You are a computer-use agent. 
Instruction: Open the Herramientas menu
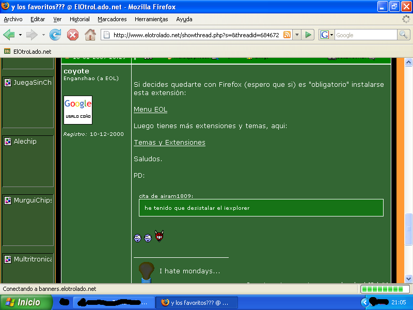(x=151, y=19)
